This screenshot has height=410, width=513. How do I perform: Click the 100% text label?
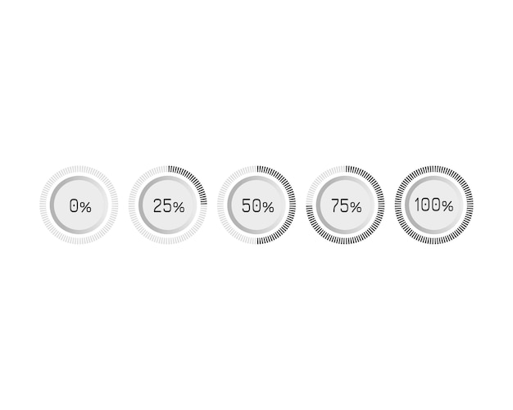coord(434,205)
